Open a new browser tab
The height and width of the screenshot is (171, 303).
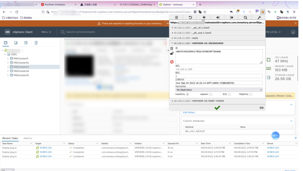[x=200, y=4]
